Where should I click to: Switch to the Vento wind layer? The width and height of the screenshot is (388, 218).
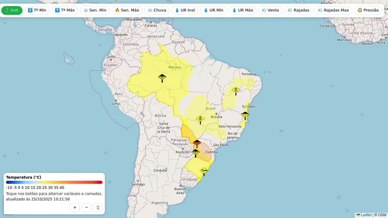pyautogui.click(x=270, y=10)
